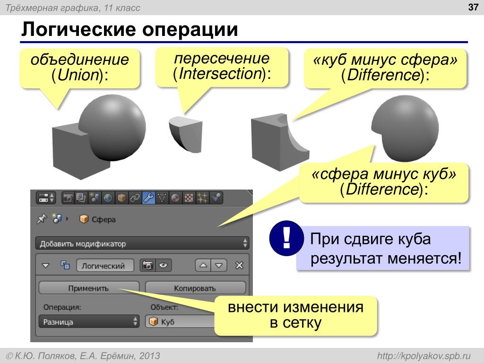Click the «куб минус сфера» callout
The image size is (484, 363).
pos(385,68)
